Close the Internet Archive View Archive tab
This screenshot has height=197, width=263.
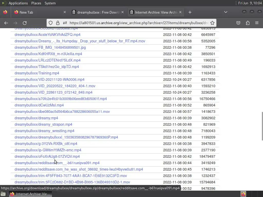coord(180,12)
